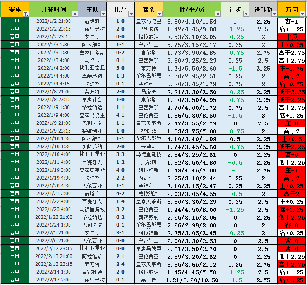This screenshot has width=307, height=285.
Task: Click odds cell 1.31/5.60/10.50
Action: (x=192, y=280)
